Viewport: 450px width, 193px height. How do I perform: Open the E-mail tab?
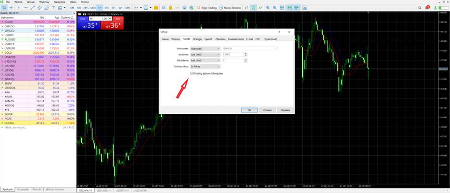click(x=250, y=39)
